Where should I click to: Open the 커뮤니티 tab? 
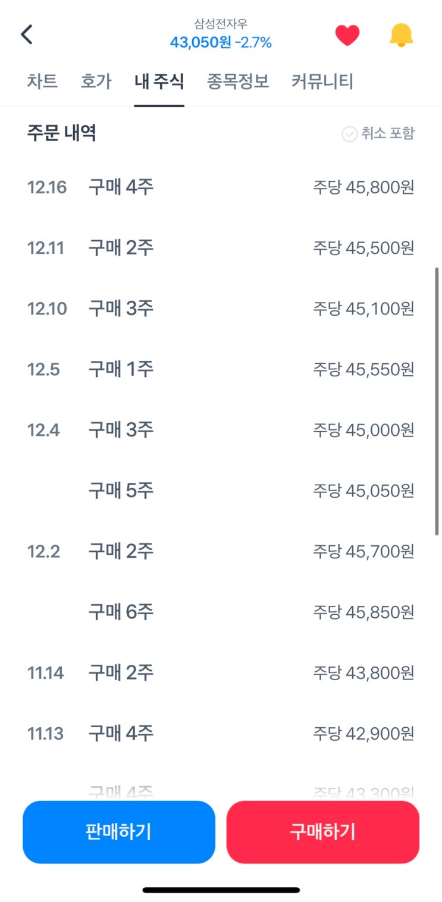(322, 81)
